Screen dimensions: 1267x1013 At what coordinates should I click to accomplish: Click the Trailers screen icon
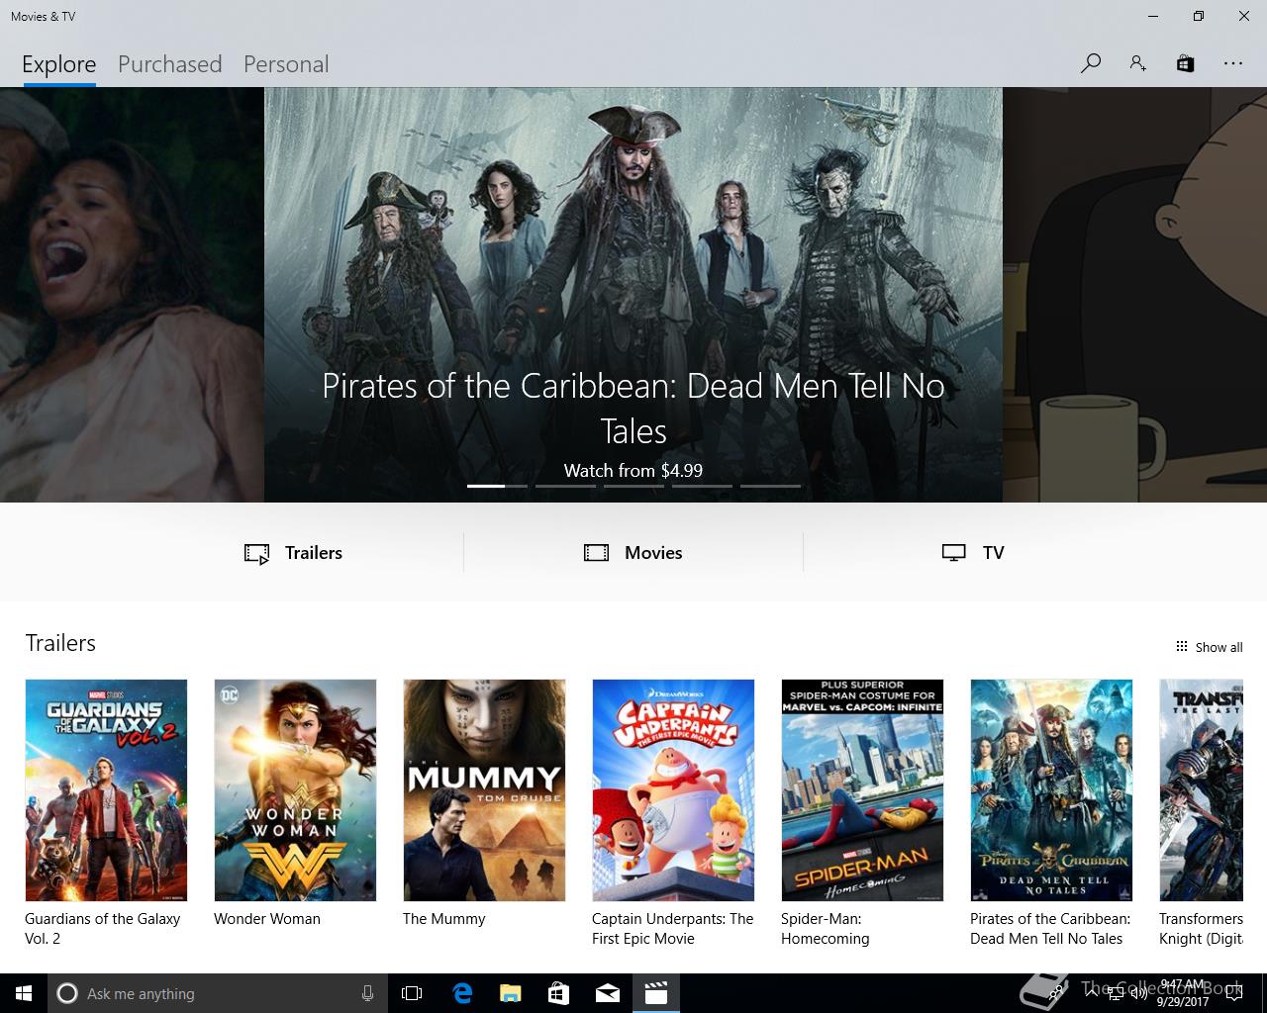click(x=256, y=554)
